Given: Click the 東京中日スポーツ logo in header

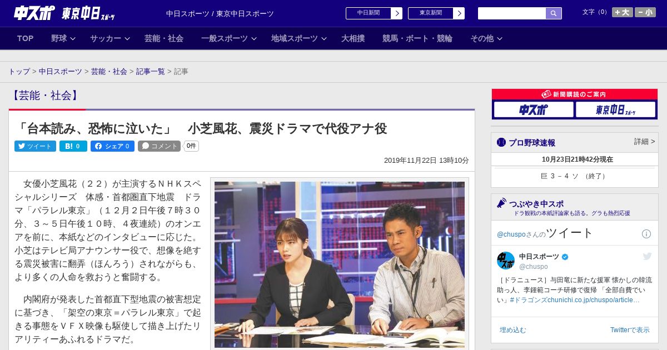Looking at the screenshot, I should click(88, 13).
